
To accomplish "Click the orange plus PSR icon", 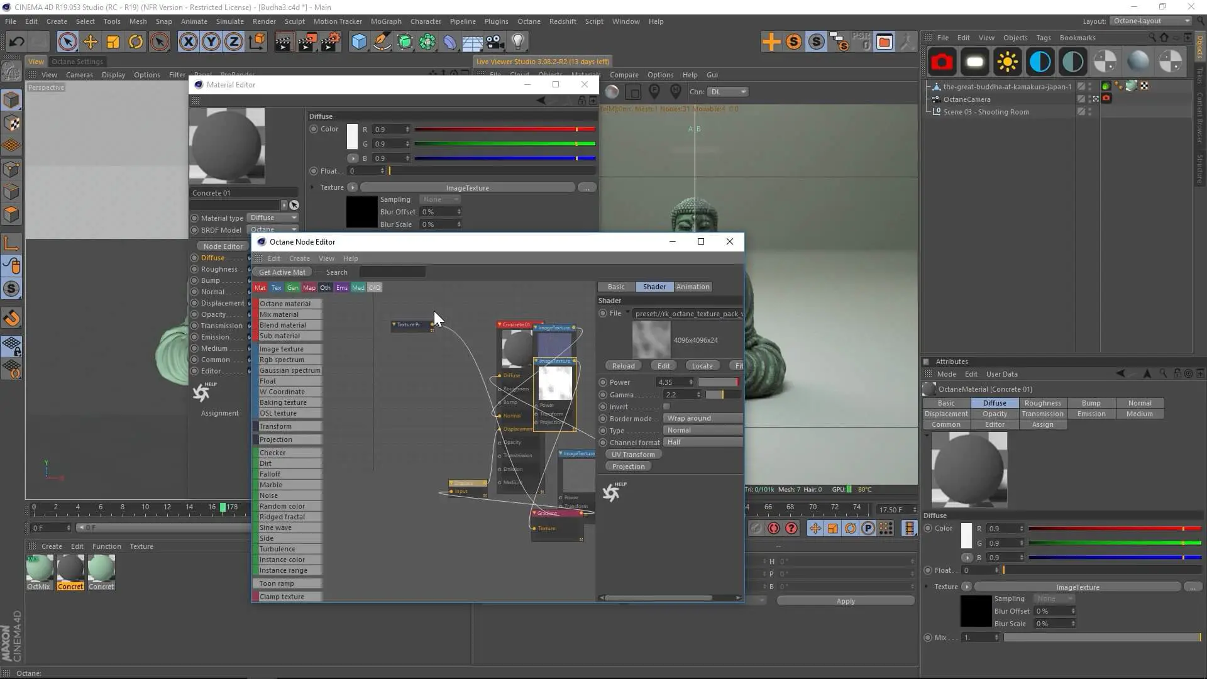I will tap(771, 41).
